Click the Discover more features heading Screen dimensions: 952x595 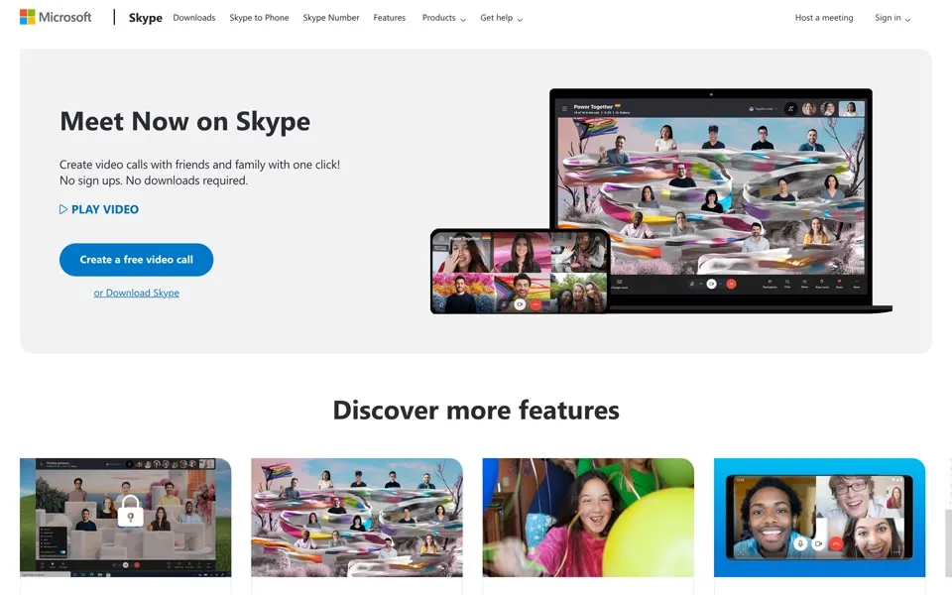point(476,411)
